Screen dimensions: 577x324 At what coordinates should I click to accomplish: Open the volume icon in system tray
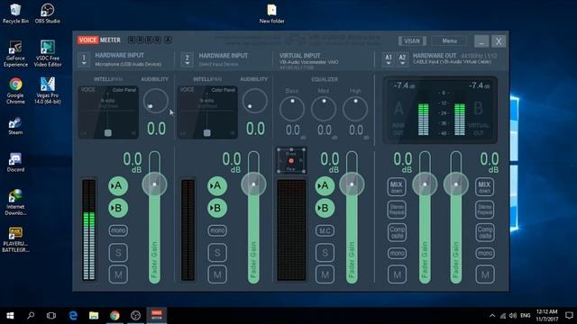click(513, 316)
